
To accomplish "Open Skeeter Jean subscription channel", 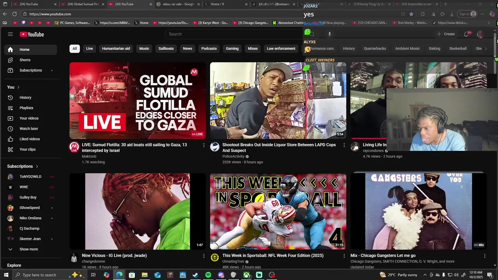I will (30, 239).
